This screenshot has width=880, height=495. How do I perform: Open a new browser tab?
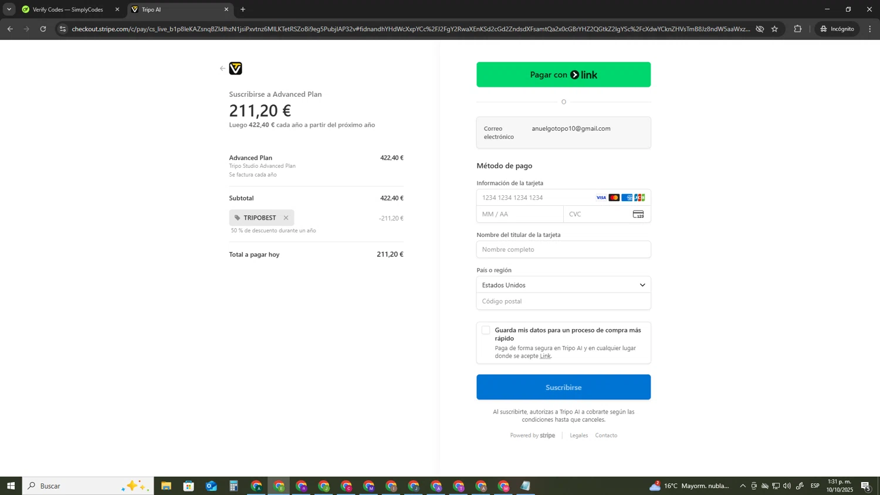pyautogui.click(x=243, y=9)
